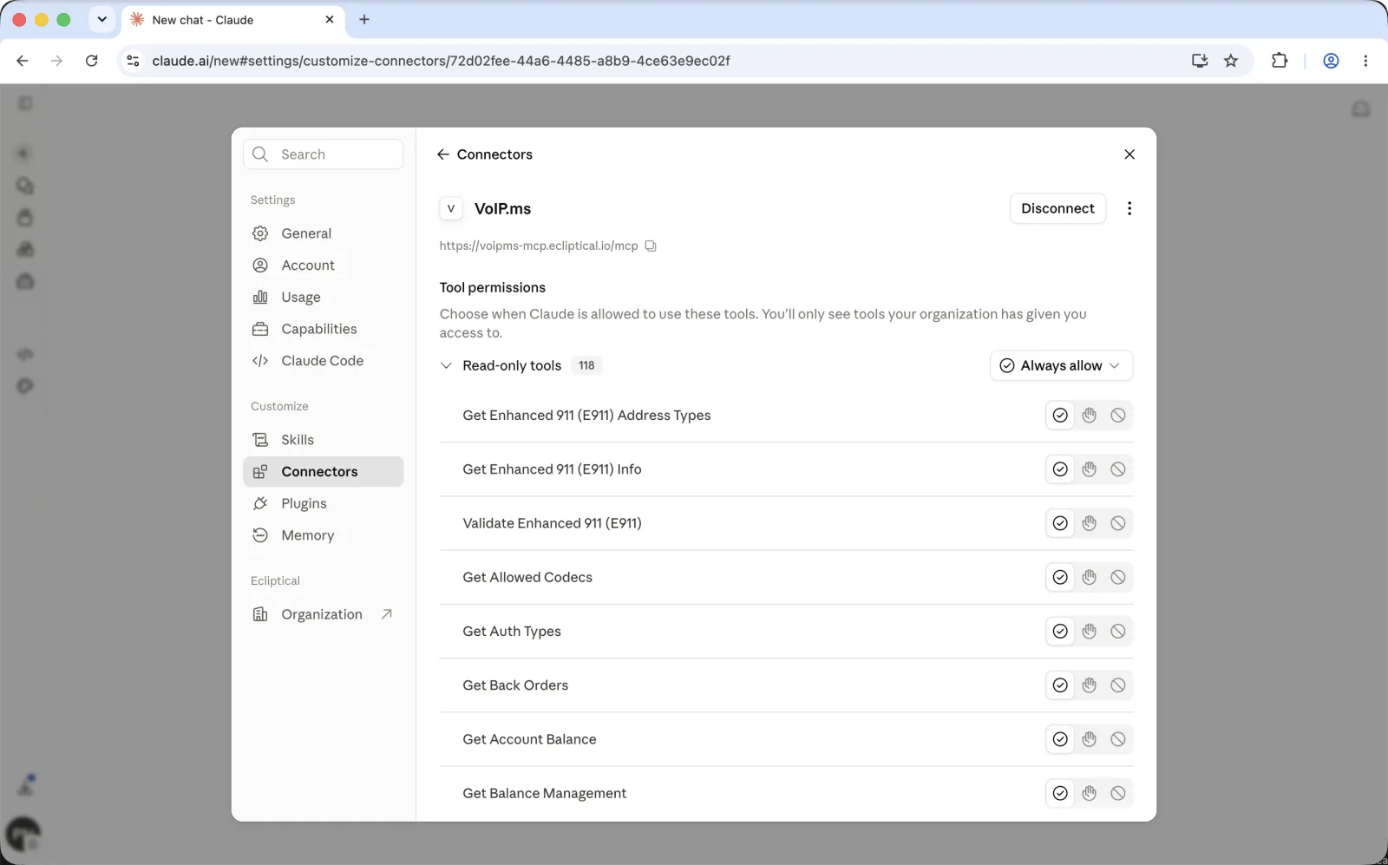Viewport: 1388px width, 865px height.
Task: Block the Get Account Balance tool
Action: 1118,739
